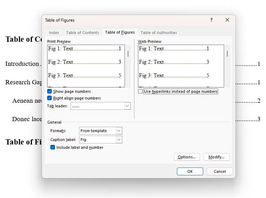Switch to the Table of Contents tab
Screen dimensions: 266x198
click(x=82, y=33)
